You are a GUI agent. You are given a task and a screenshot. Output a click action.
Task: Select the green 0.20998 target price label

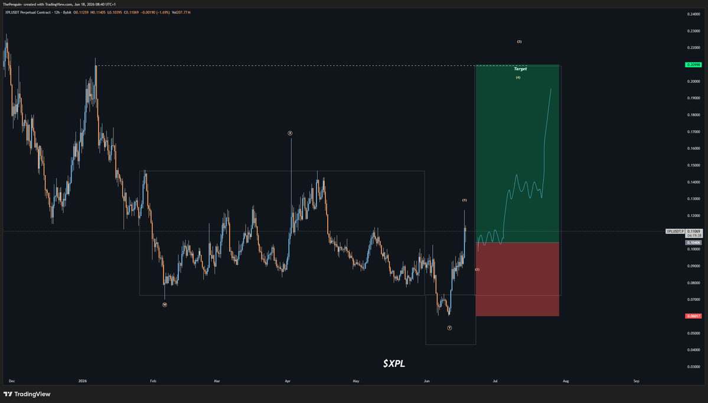(693, 65)
